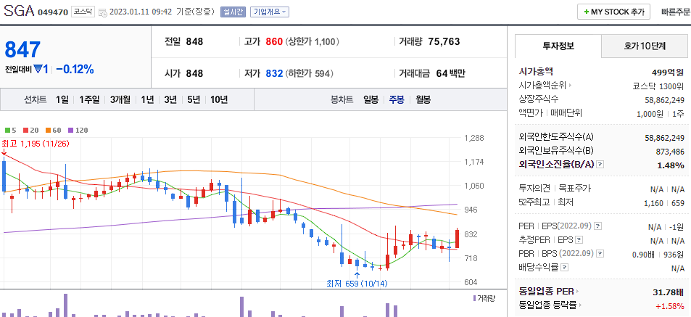Click the 실시간 badge button
Image resolution: width=691 pixels, height=317 pixels.
click(233, 12)
